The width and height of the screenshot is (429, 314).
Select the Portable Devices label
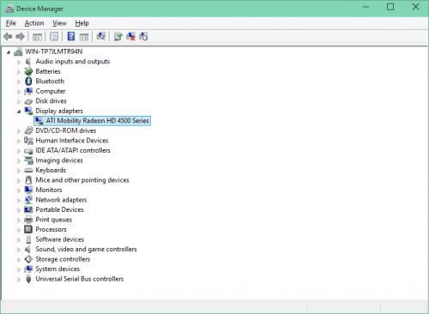tap(59, 209)
